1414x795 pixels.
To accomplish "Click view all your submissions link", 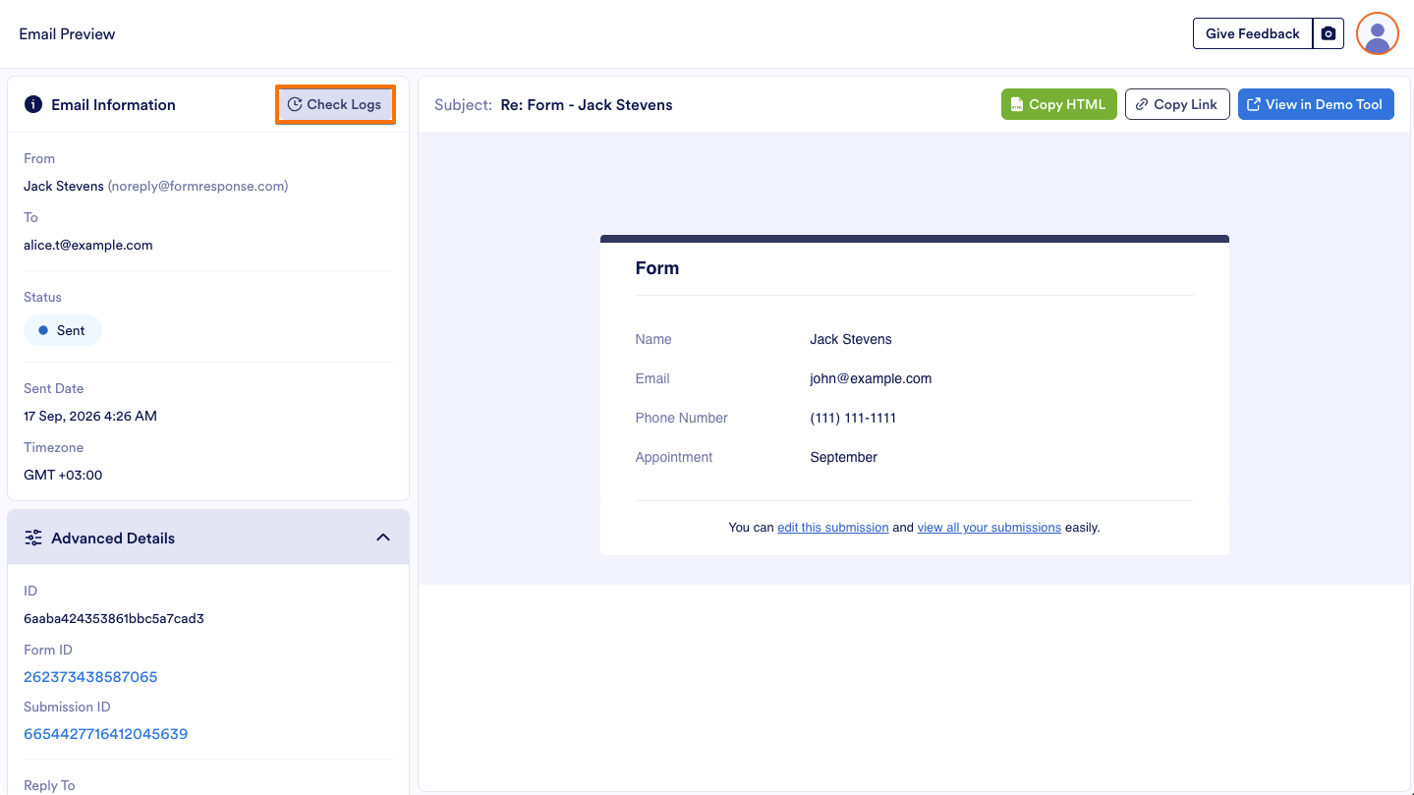I will 989,528.
